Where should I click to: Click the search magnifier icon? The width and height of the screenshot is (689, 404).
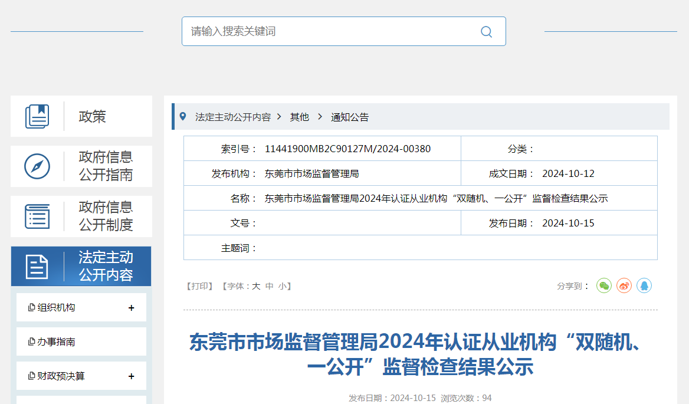(486, 32)
